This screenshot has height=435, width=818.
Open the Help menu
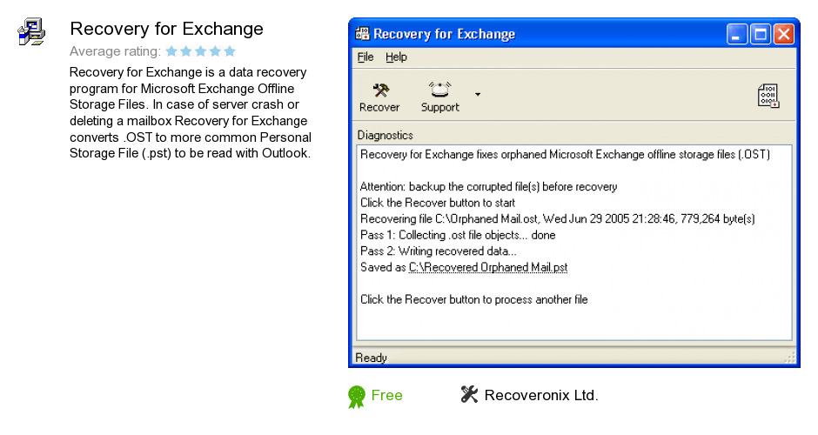[396, 57]
